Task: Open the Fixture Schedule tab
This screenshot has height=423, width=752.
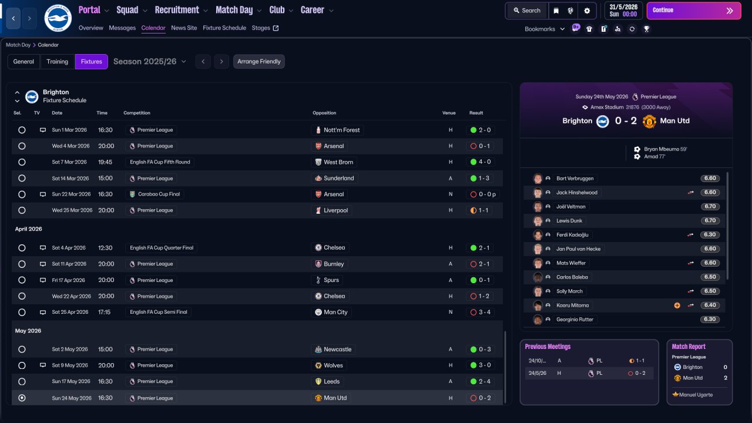Action: point(224,28)
